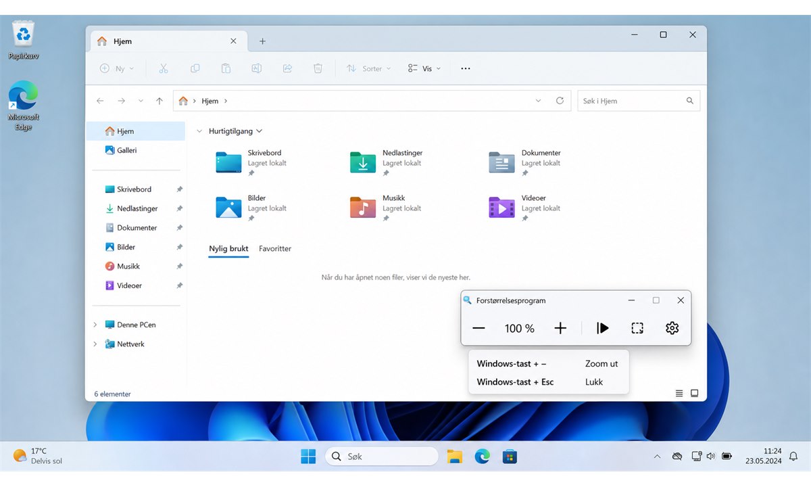811x487 pixels.
Task: Open the clock showing 11:24
Action: [x=764, y=456]
